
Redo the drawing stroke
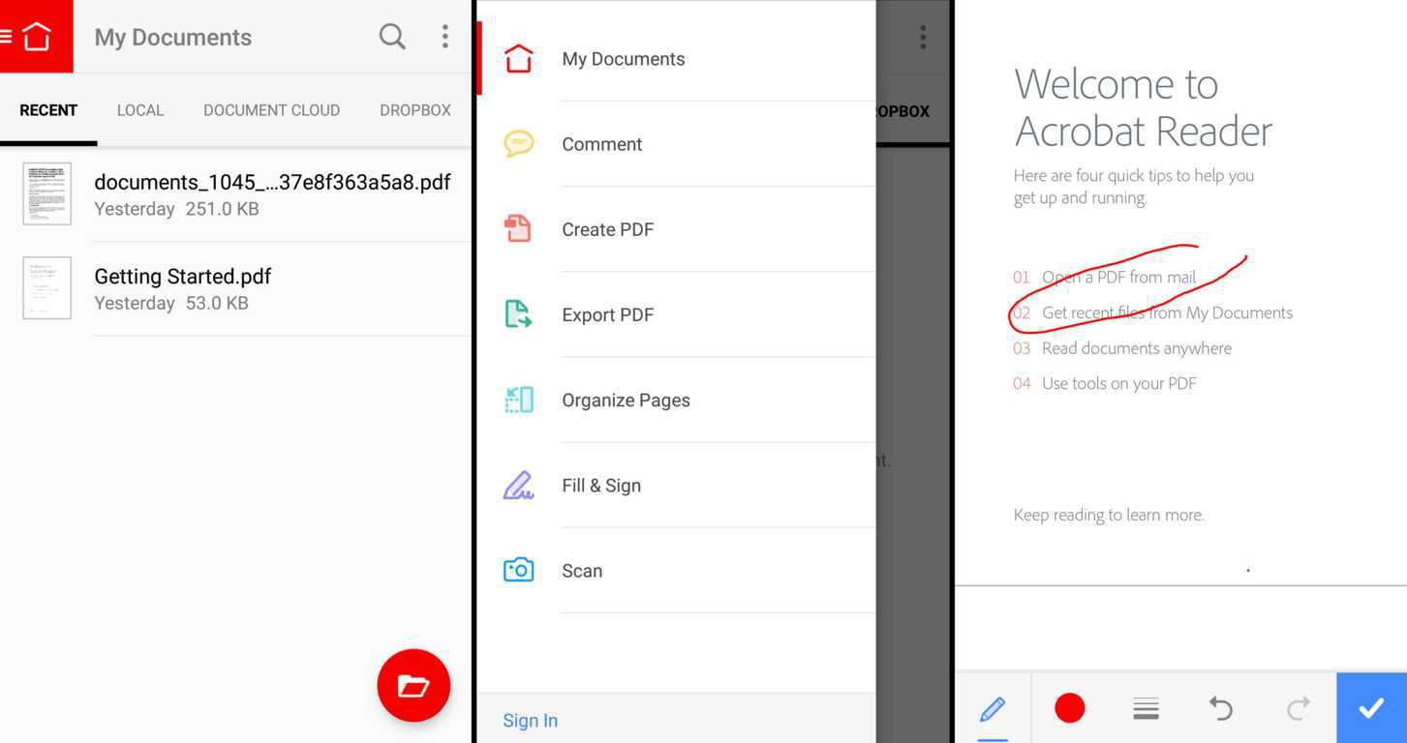pyautogui.click(x=1298, y=709)
